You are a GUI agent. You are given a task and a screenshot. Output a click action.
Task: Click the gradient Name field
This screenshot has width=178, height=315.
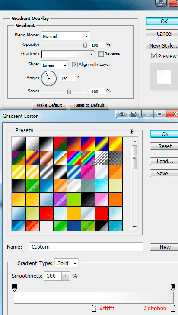86,247
